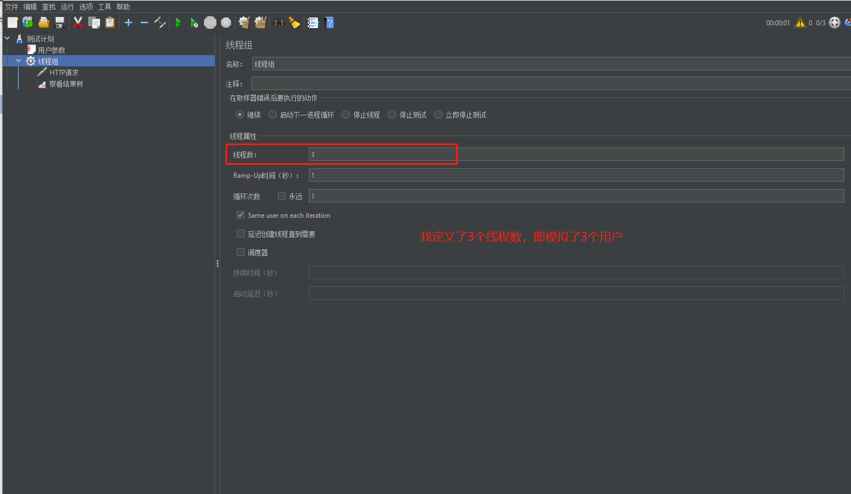Click the Open file folder icon
This screenshot has width=851, height=494.
[x=43, y=23]
